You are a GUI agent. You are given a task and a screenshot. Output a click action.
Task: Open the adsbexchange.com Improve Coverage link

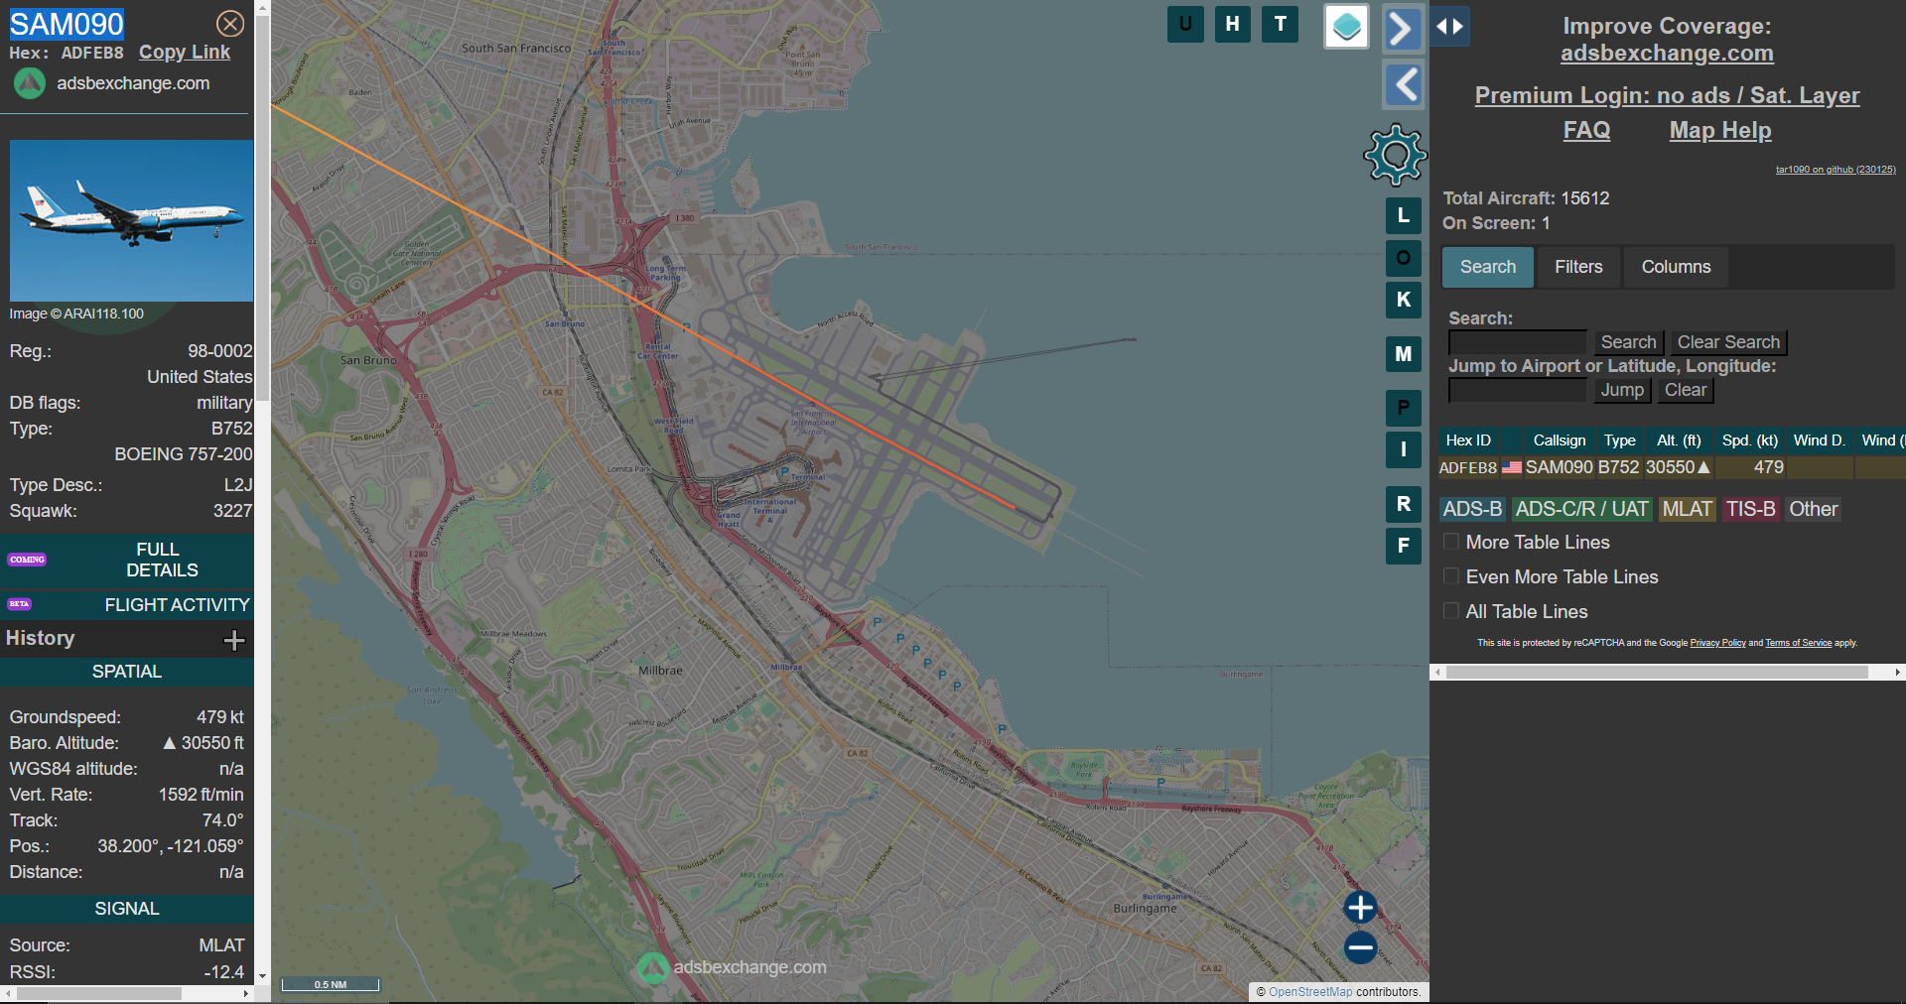(x=1667, y=54)
